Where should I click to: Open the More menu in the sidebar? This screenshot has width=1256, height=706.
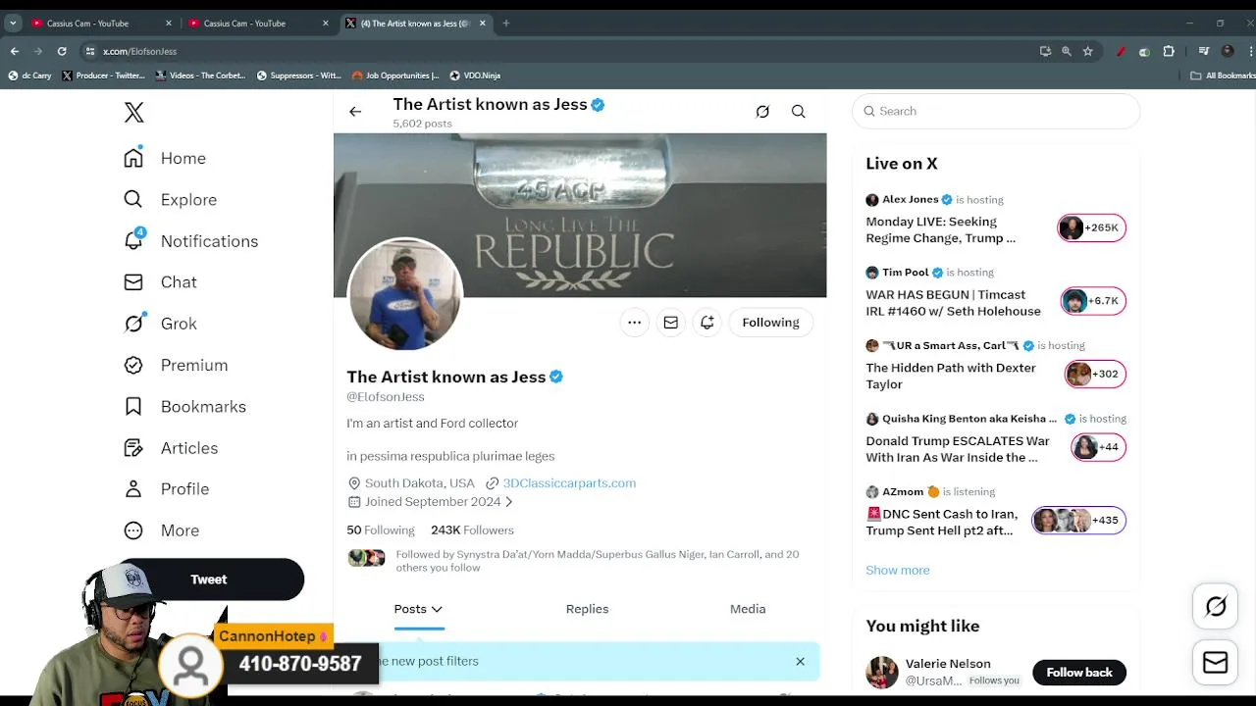point(162,529)
